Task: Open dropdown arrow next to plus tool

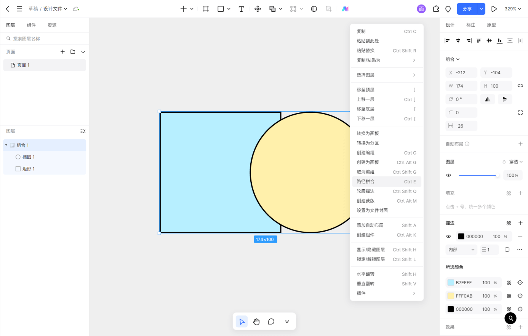Action: tap(192, 9)
